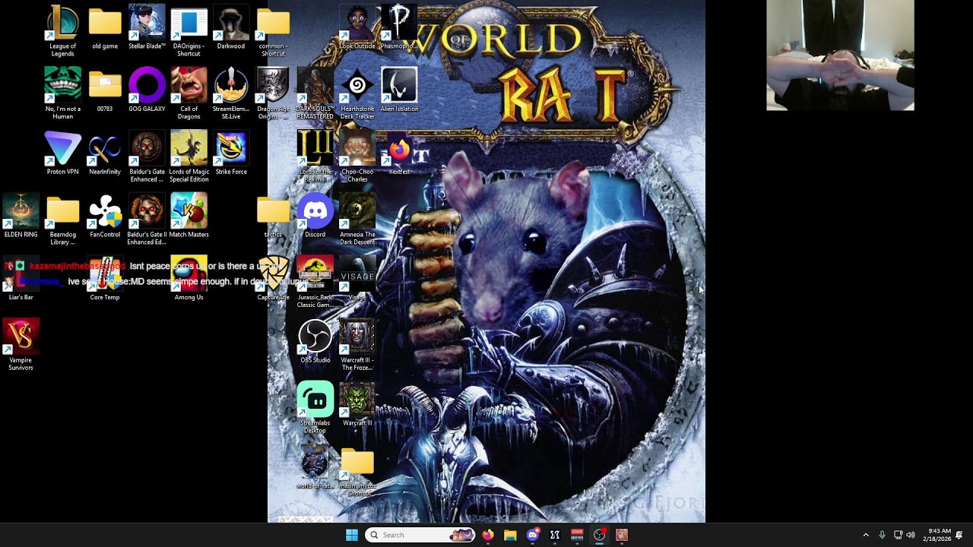
Task: Launch 'No, I'm not a Human' game
Action: click(x=63, y=94)
